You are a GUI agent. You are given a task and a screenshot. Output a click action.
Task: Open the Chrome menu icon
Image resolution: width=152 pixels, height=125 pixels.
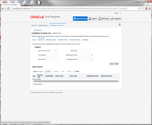coord(150,8)
